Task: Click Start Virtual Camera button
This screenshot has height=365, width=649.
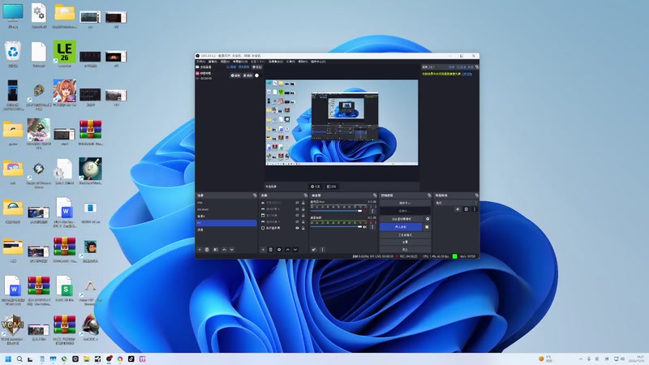Action: (401, 219)
